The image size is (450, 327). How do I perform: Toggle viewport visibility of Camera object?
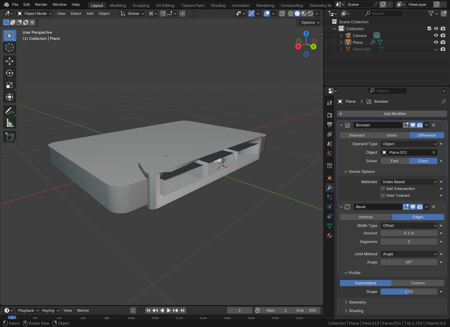point(436,35)
